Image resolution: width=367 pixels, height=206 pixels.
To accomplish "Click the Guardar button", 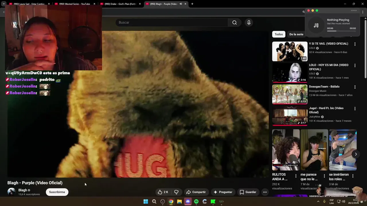I will click(x=248, y=192).
